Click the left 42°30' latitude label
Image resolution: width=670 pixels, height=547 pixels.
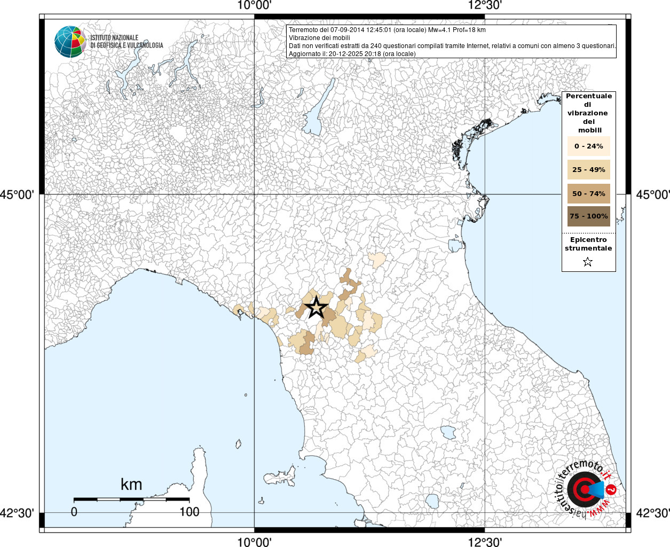17,513
